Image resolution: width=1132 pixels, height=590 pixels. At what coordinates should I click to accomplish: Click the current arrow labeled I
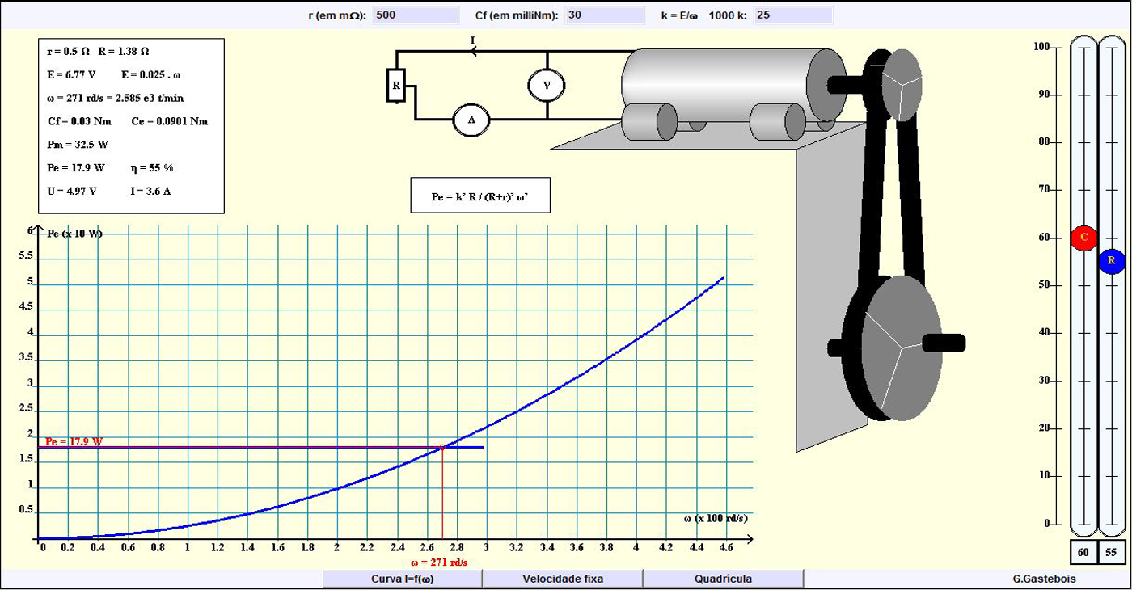(x=475, y=51)
